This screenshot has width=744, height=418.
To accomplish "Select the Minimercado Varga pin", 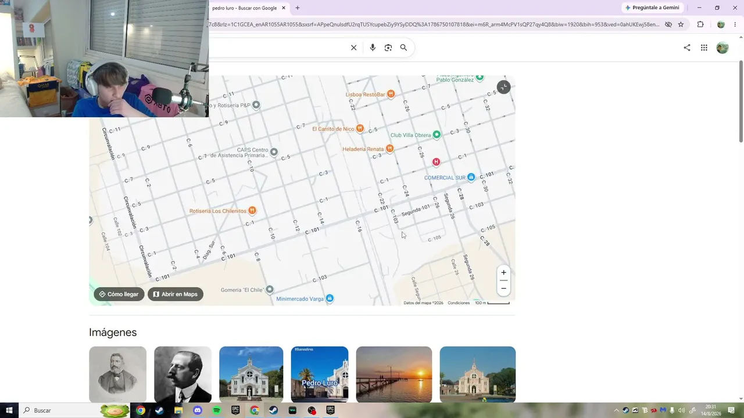I will pyautogui.click(x=330, y=298).
